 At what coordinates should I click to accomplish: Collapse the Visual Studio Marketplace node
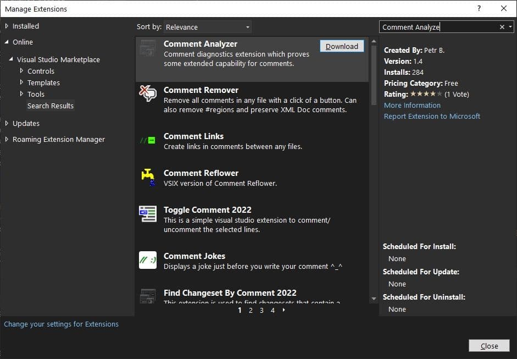[11, 59]
